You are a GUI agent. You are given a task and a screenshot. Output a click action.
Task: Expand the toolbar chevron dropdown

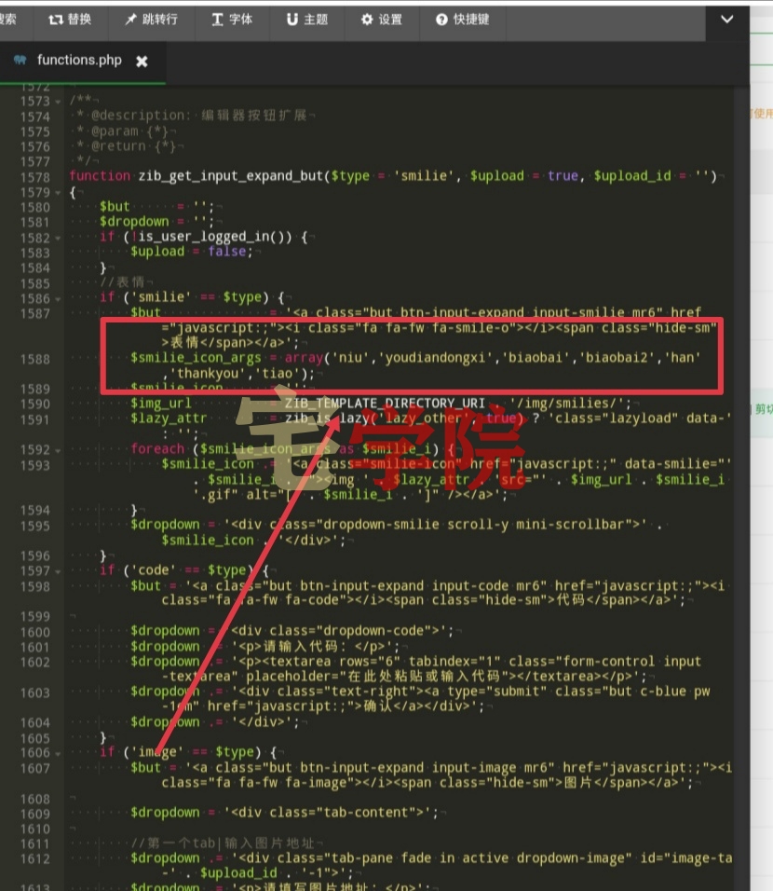click(x=727, y=20)
